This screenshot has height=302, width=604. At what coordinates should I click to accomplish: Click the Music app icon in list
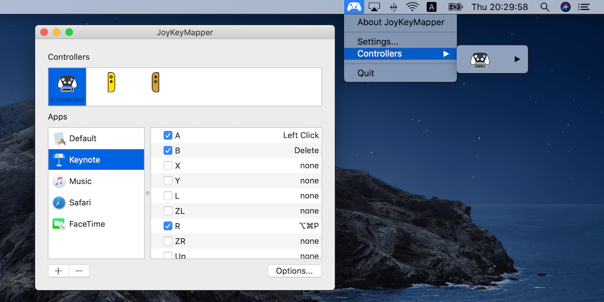pyautogui.click(x=59, y=181)
